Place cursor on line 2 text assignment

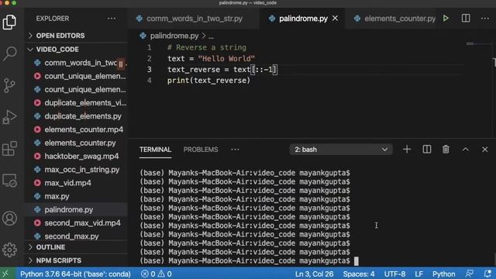(211, 59)
